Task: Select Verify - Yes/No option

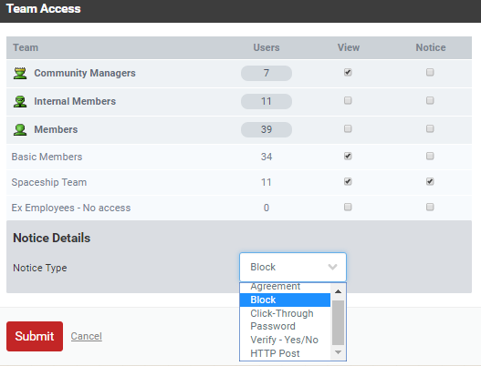Action: pyautogui.click(x=285, y=340)
